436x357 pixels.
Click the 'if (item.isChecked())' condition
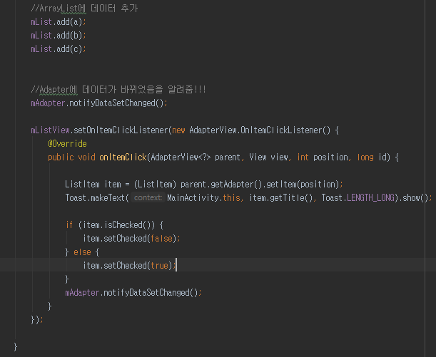point(111,225)
